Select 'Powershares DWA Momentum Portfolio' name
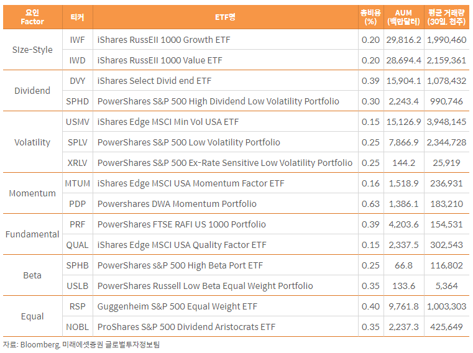 point(177,204)
